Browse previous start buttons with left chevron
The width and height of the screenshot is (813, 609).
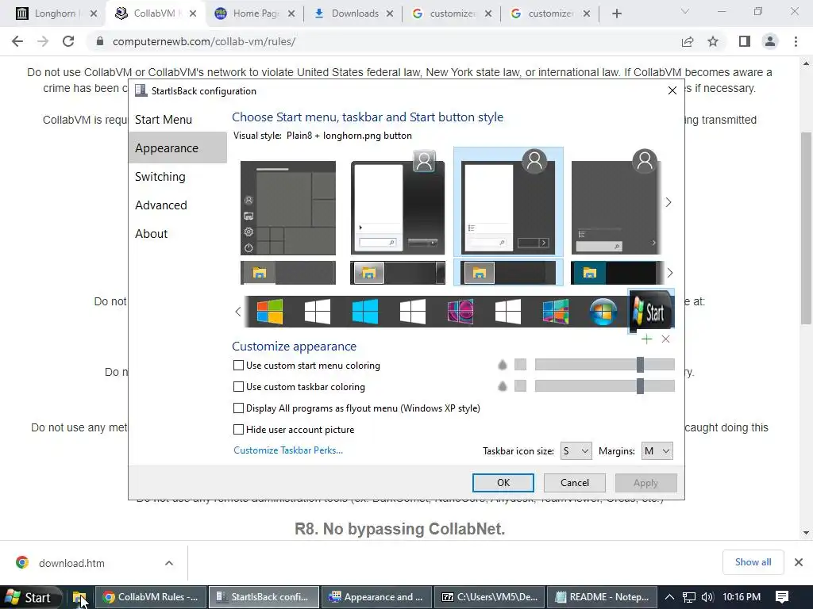click(x=238, y=312)
